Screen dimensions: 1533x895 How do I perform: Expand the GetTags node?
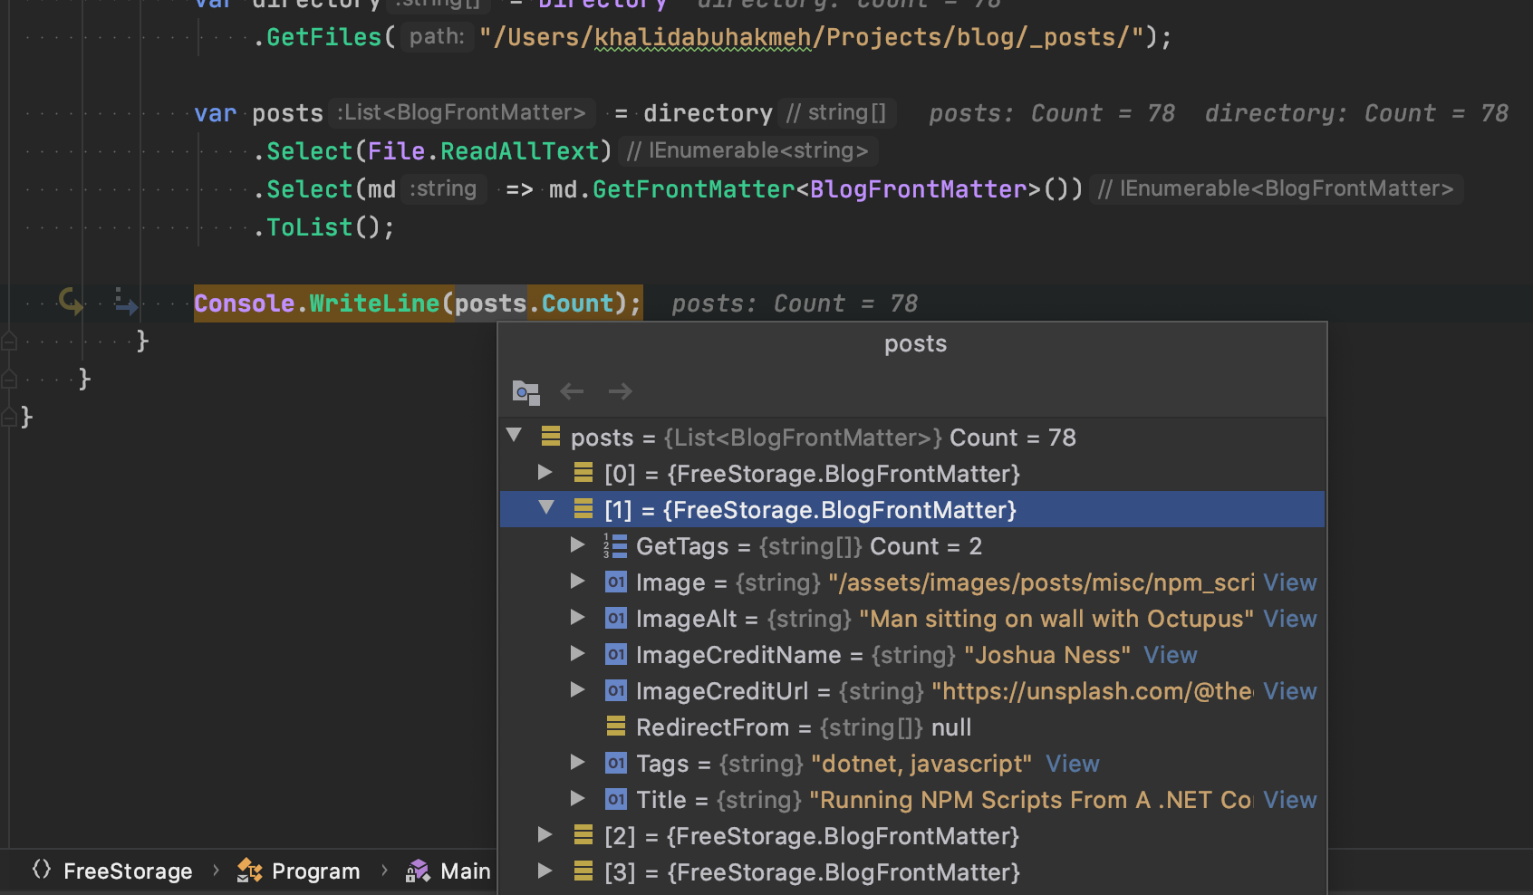click(x=577, y=544)
